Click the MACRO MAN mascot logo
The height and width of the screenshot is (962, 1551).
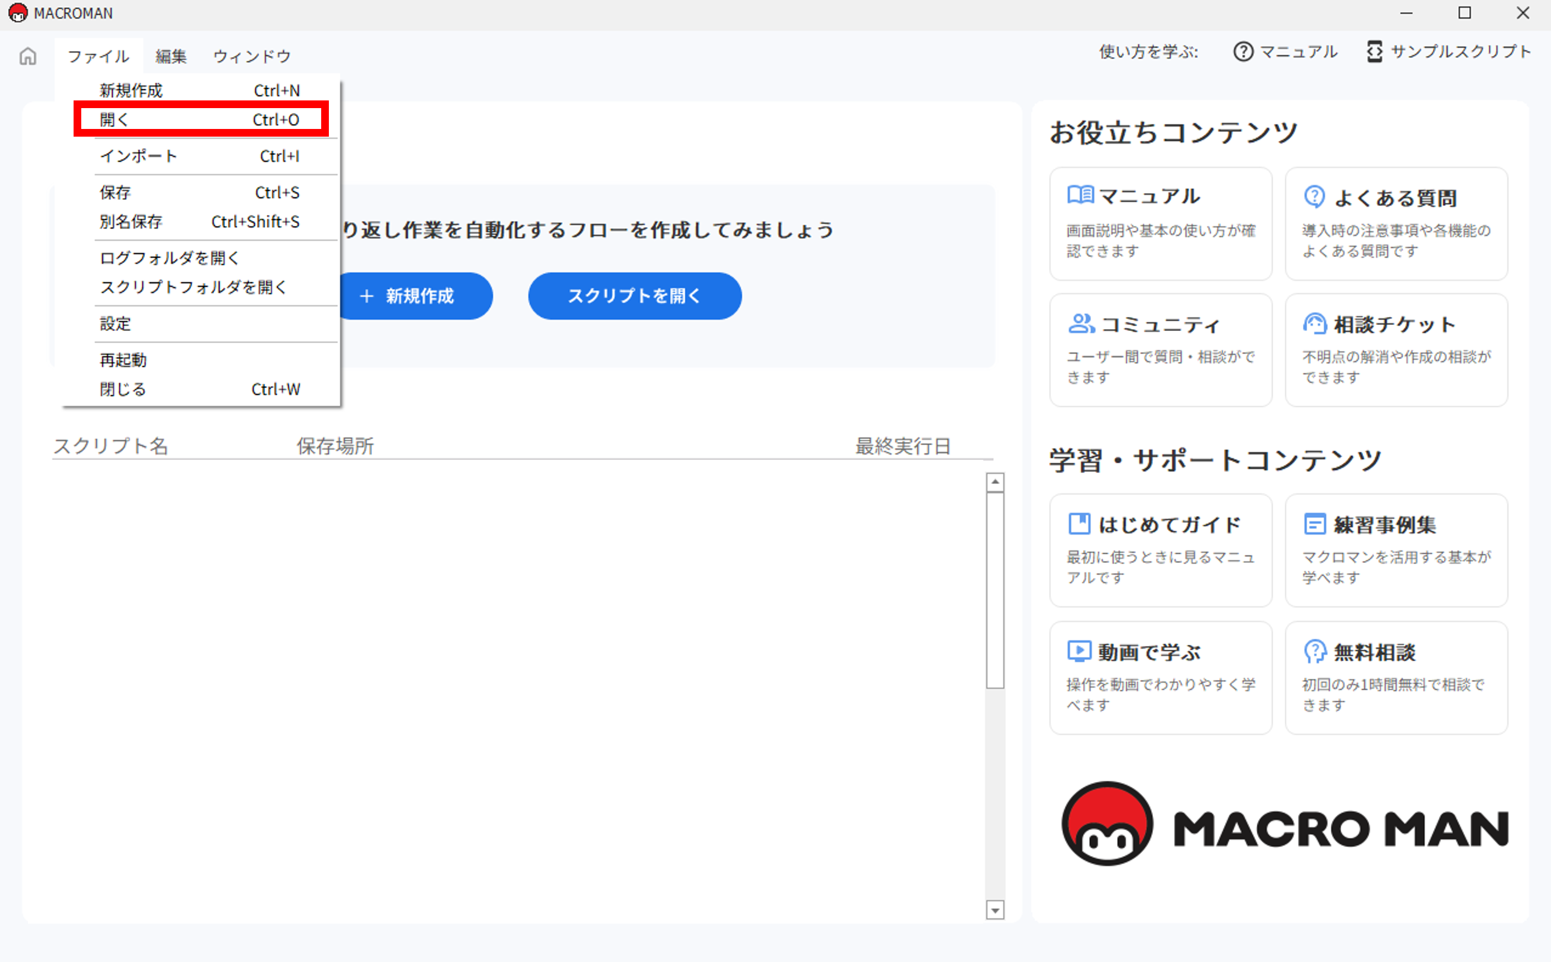1107,823
